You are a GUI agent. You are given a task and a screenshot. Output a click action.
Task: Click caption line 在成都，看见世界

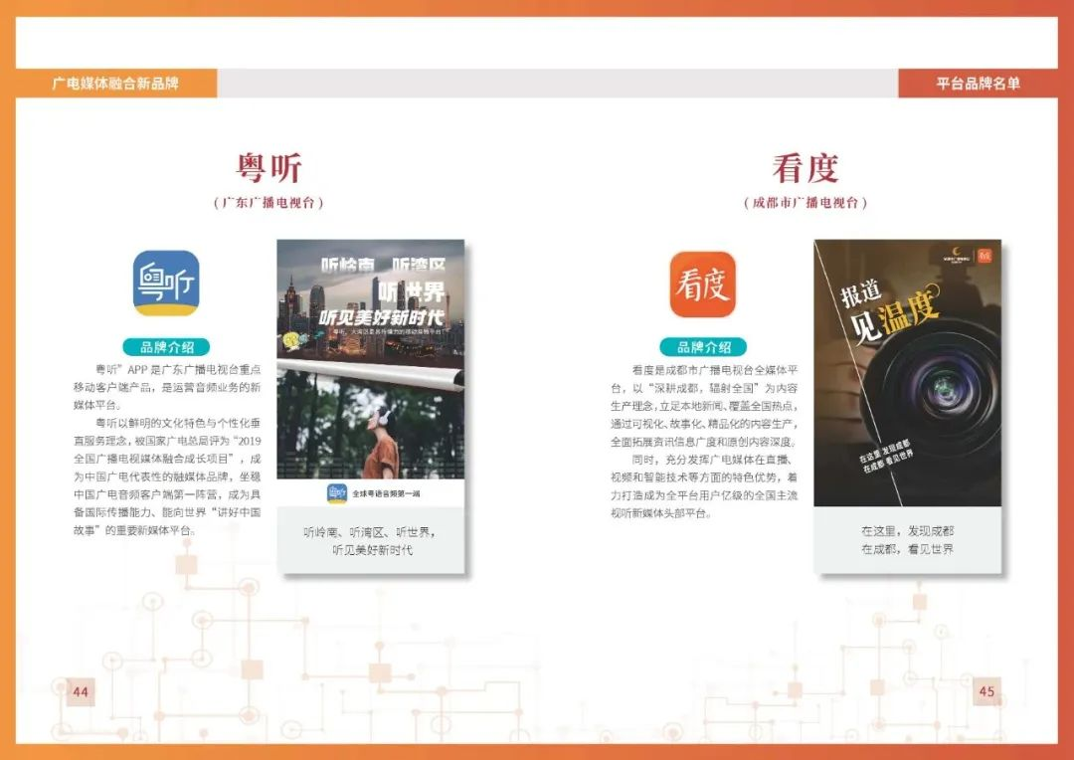pyautogui.click(x=907, y=548)
